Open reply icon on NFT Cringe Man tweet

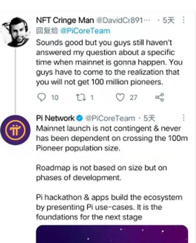42,97
